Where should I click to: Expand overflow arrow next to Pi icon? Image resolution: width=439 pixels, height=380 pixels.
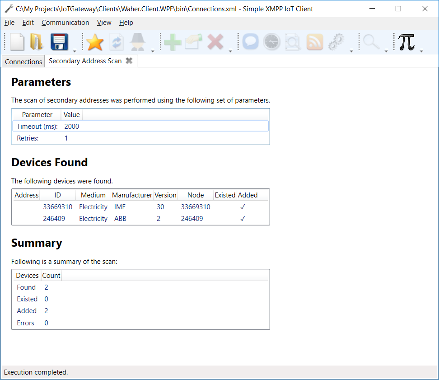pyautogui.click(x=421, y=50)
